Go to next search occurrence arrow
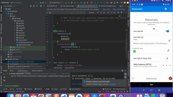The width and height of the screenshot is (173, 97). [101, 13]
